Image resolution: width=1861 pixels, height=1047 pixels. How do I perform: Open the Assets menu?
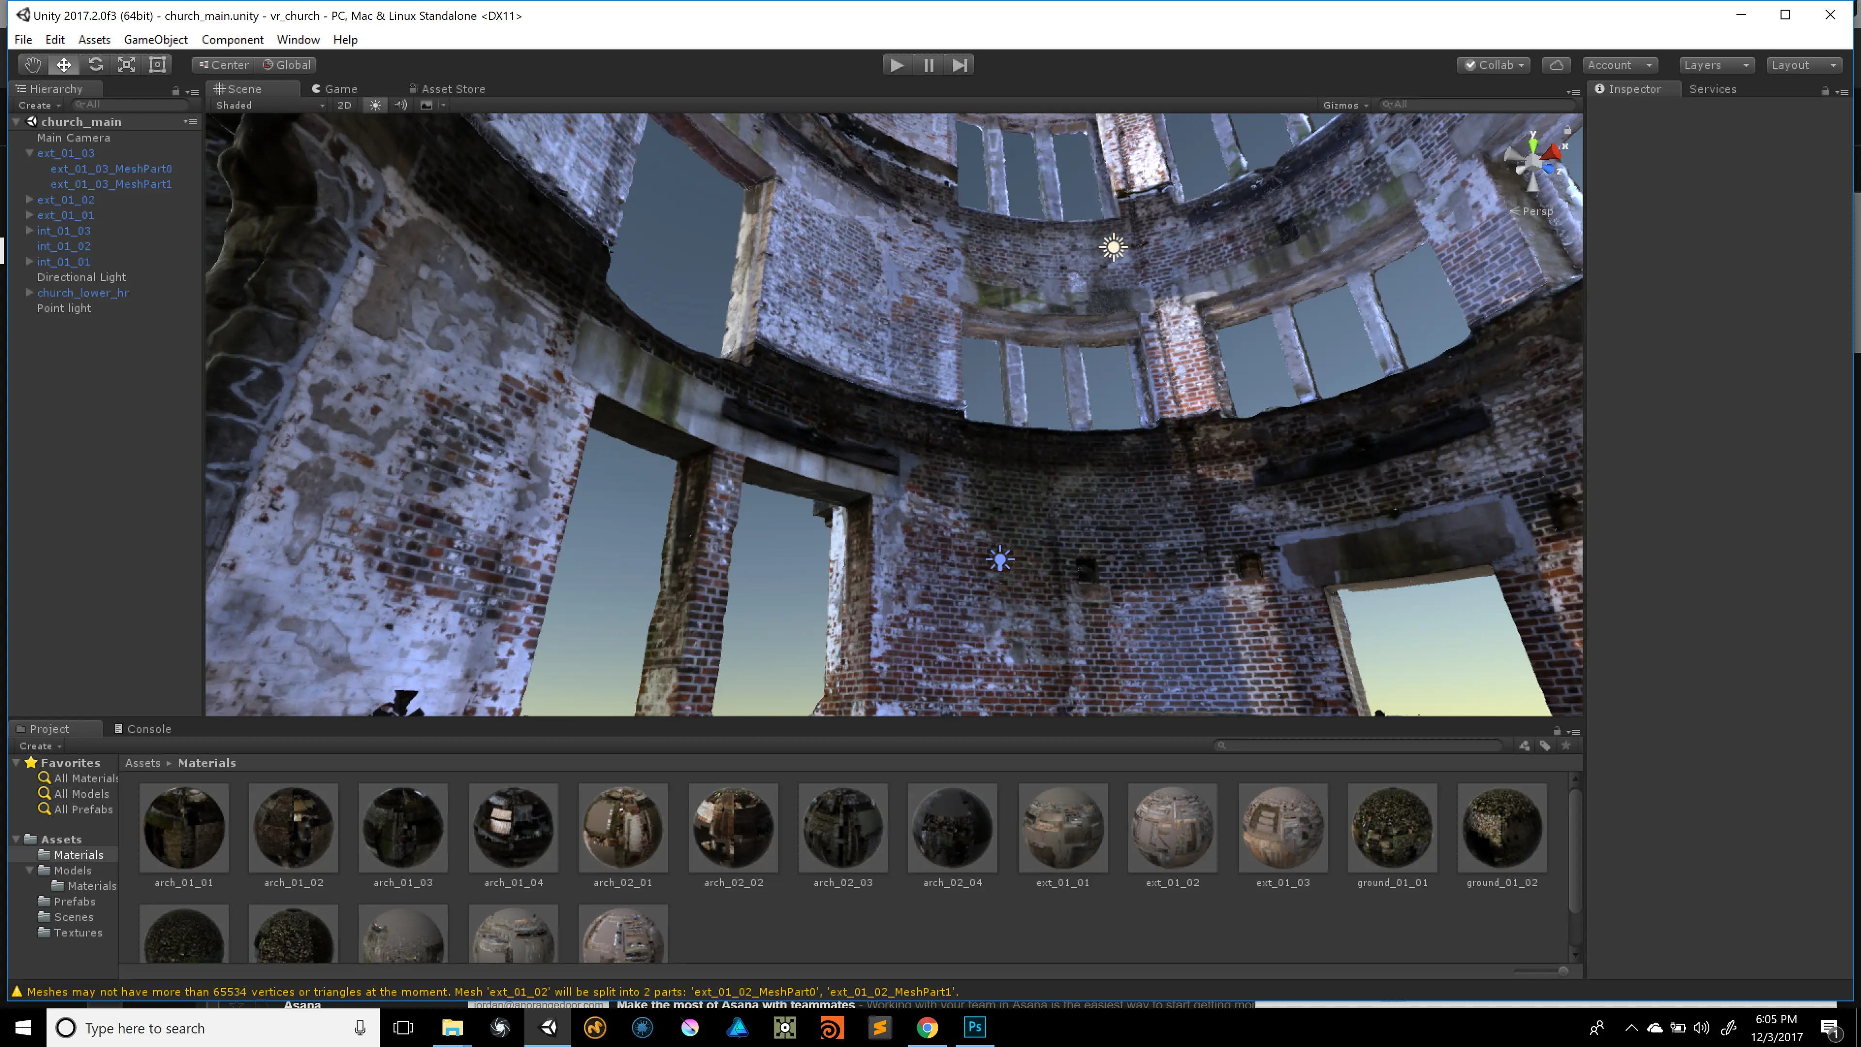94,39
